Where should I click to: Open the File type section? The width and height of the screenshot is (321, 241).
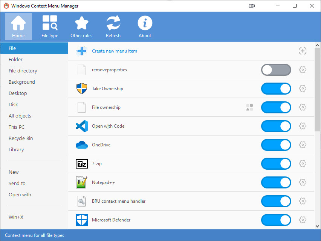[50, 27]
